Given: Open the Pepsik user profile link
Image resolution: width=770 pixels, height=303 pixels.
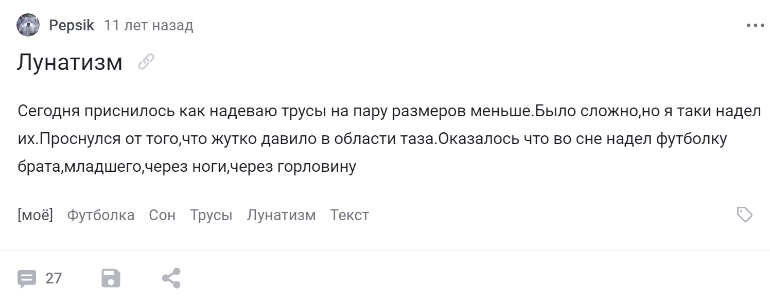Looking at the screenshot, I should coord(72,25).
